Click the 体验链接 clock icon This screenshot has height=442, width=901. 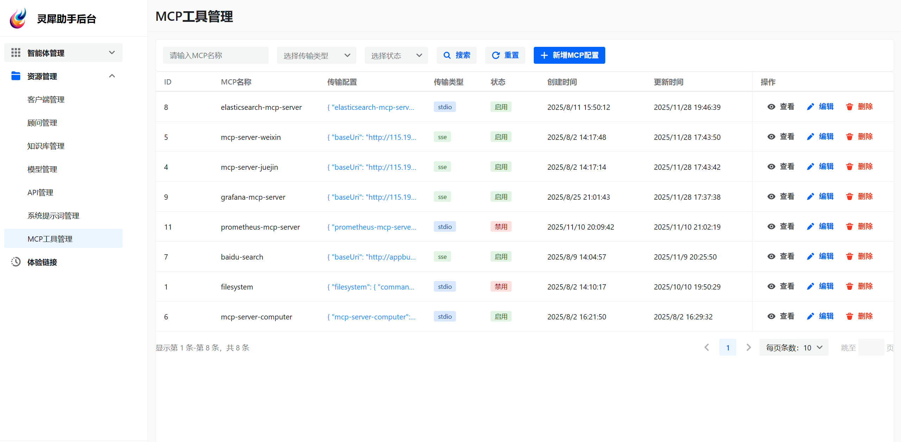(x=16, y=262)
